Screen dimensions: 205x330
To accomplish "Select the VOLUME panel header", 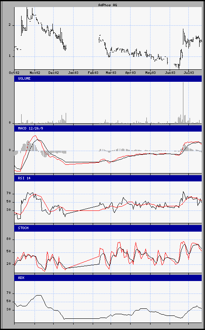I will tap(108, 78).
